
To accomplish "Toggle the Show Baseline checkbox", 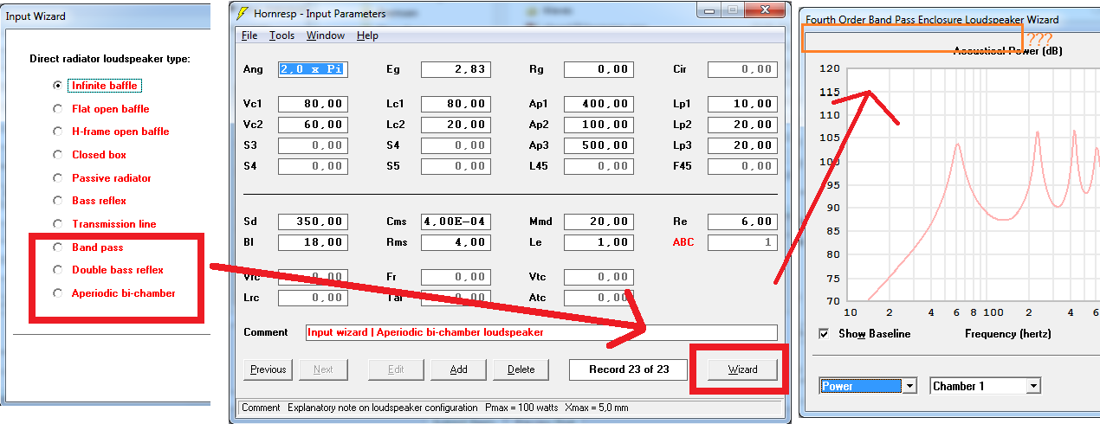I will 824,333.
